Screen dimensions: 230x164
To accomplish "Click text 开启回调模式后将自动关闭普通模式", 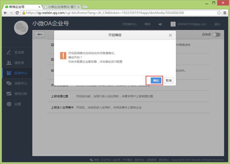I will pyautogui.click(x=92, y=53).
